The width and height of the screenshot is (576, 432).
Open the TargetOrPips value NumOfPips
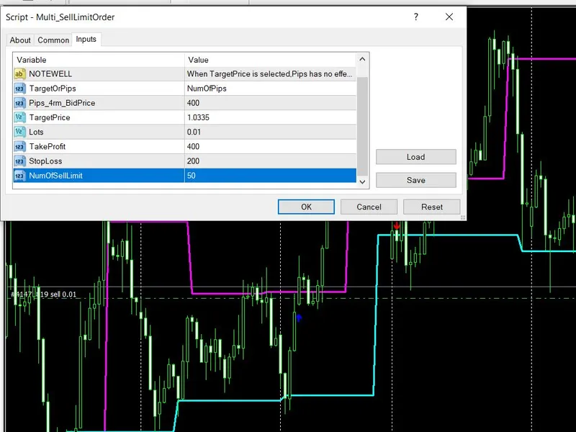pyautogui.click(x=271, y=89)
